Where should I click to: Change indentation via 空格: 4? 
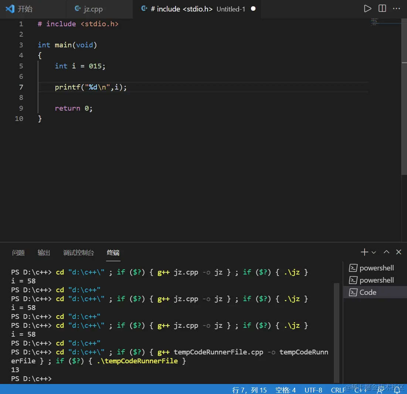pos(285,390)
